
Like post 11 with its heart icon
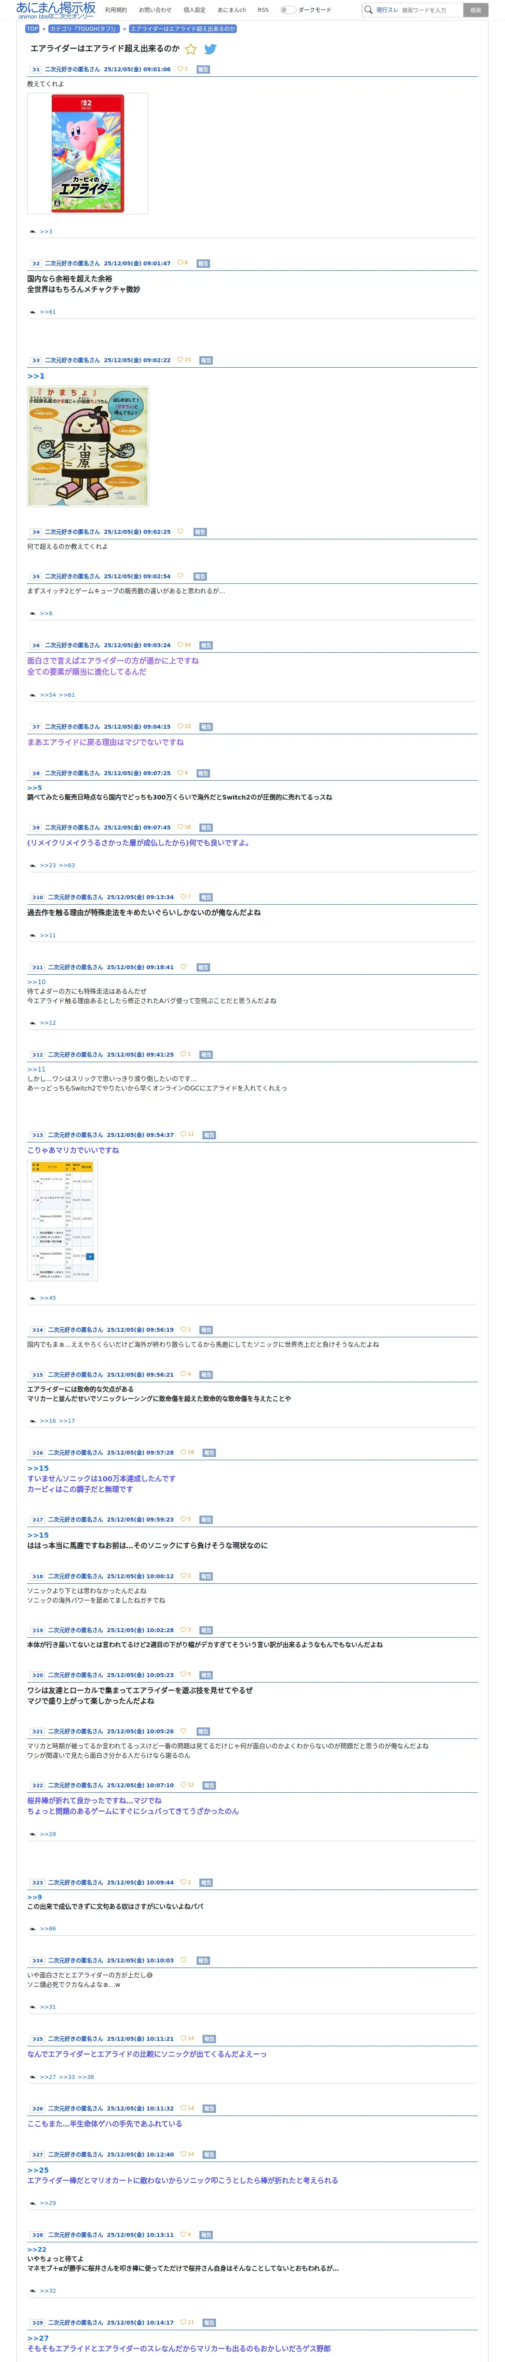183,967
